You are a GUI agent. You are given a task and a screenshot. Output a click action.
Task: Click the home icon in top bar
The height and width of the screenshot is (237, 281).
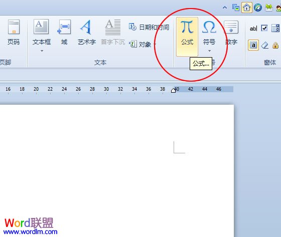[x=246, y=8]
